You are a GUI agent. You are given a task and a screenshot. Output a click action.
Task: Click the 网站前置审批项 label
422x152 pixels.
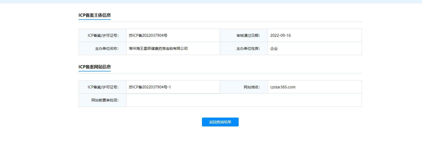pos(105,100)
